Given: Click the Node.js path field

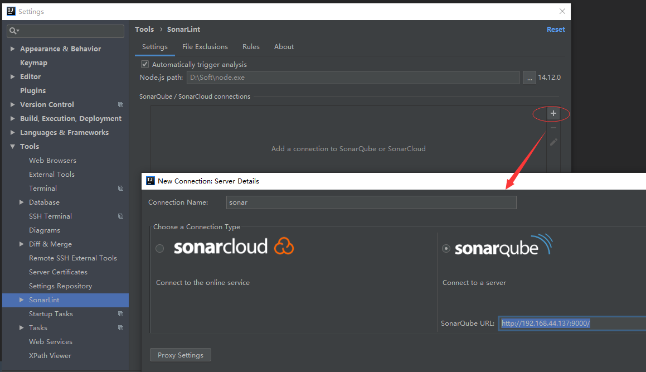Looking at the screenshot, I should coord(353,78).
